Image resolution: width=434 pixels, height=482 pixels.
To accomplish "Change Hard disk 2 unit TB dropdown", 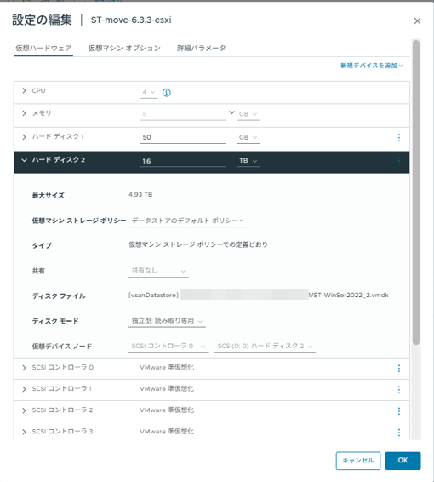I will [248, 161].
